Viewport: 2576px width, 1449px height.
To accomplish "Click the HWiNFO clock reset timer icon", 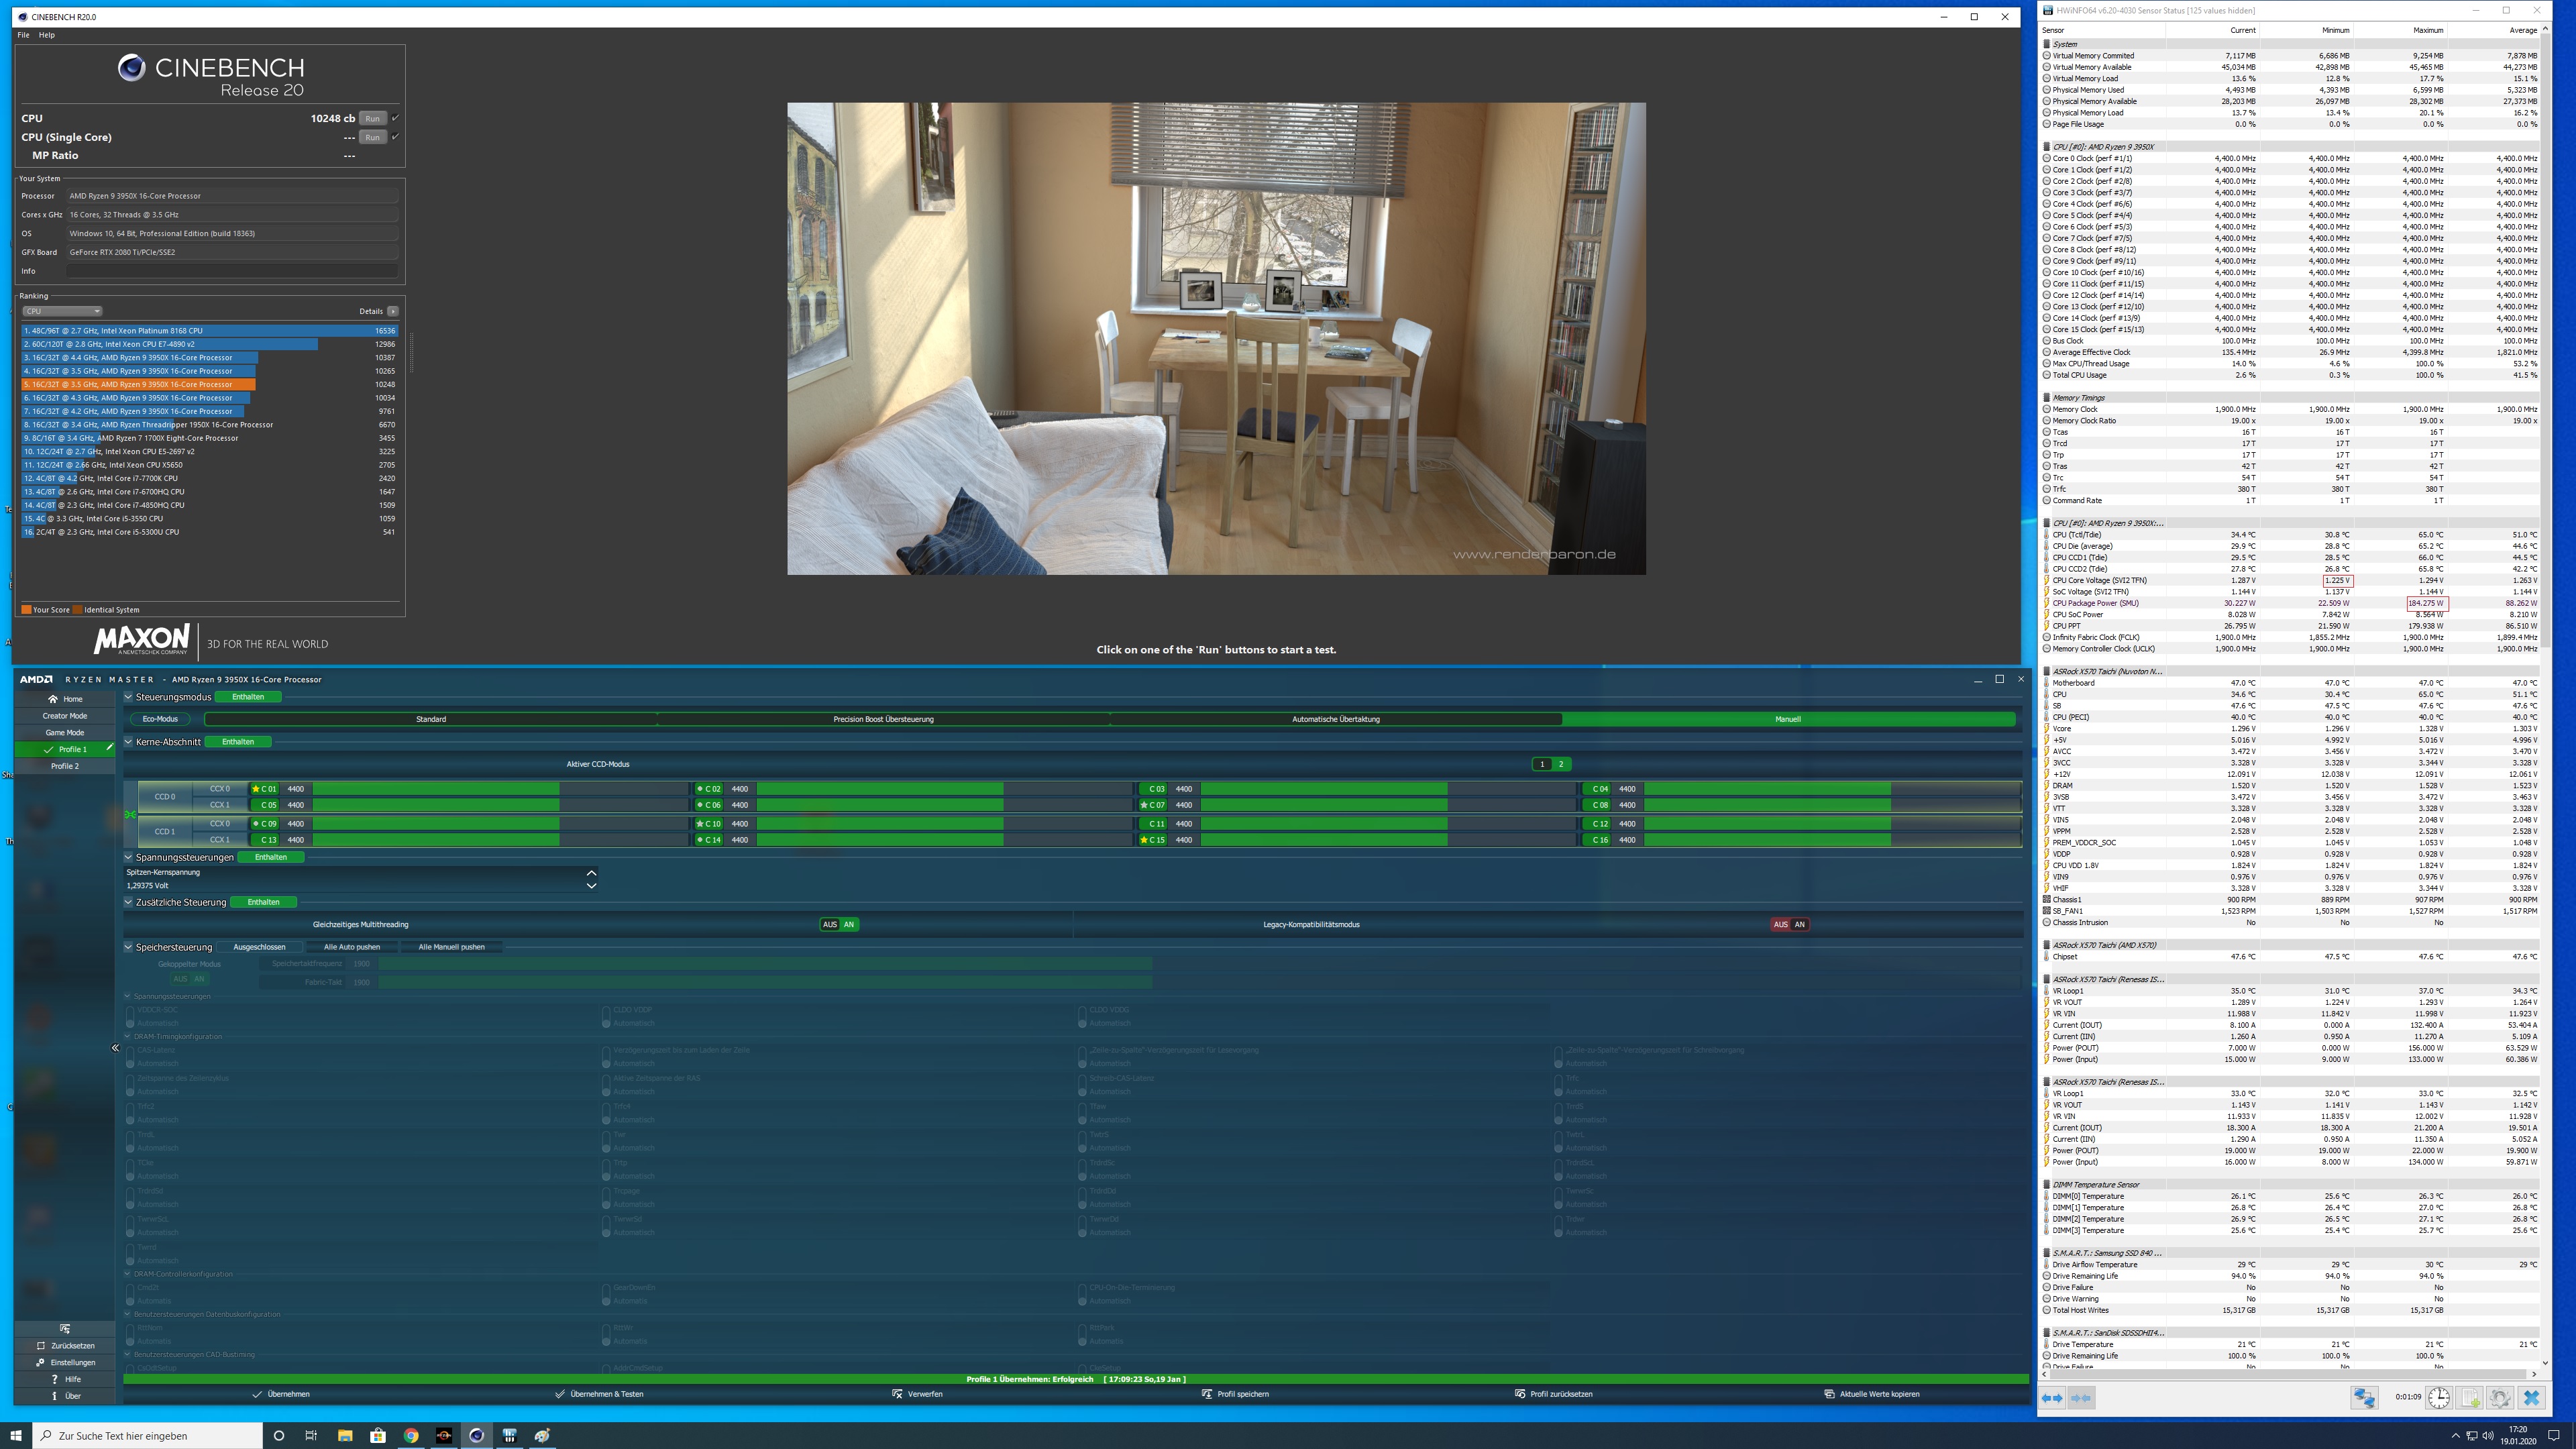I will coord(2439,1398).
